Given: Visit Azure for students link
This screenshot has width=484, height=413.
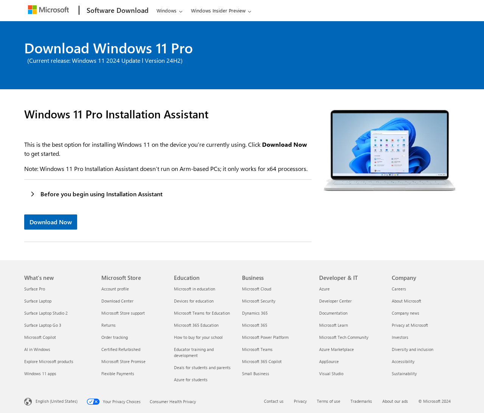Looking at the screenshot, I should pyautogui.click(x=191, y=380).
